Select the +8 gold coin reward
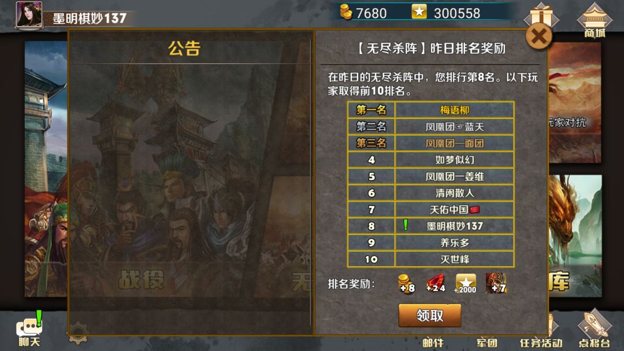The width and height of the screenshot is (624, 351). coord(406,283)
